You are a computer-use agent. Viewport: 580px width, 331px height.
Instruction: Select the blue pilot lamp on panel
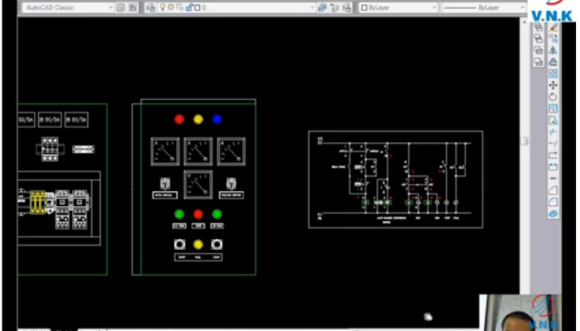[x=217, y=119]
